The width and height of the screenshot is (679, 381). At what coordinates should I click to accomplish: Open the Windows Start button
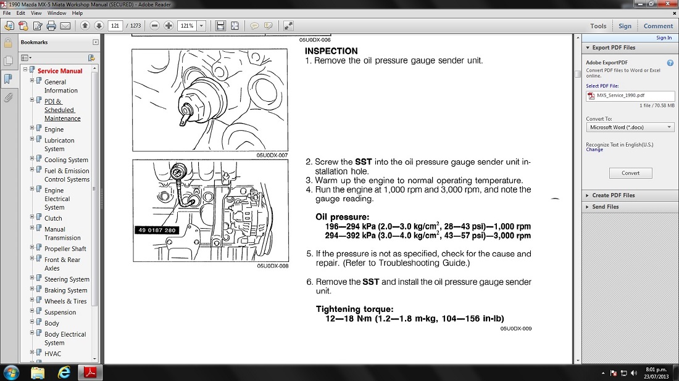11,372
